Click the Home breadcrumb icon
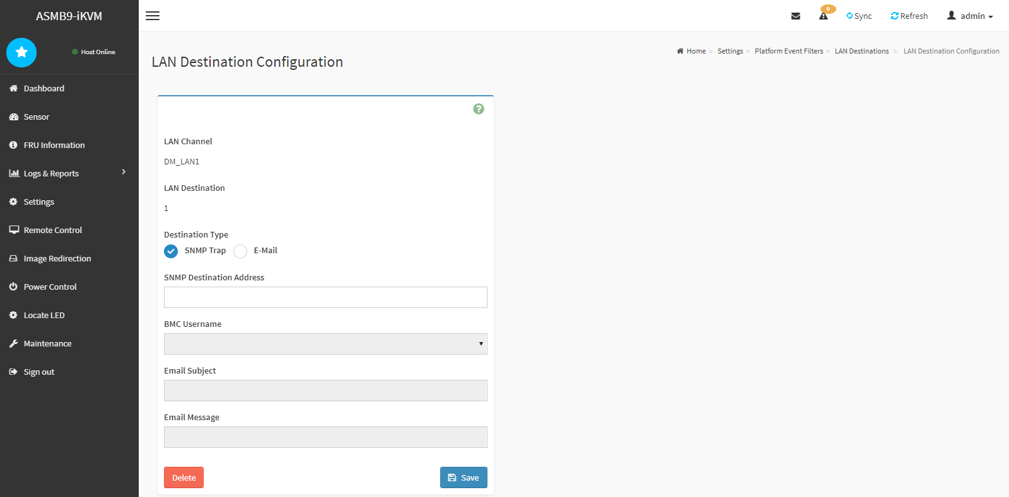This screenshot has height=497, width=1009. pyautogui.click(x=680, y=51)
